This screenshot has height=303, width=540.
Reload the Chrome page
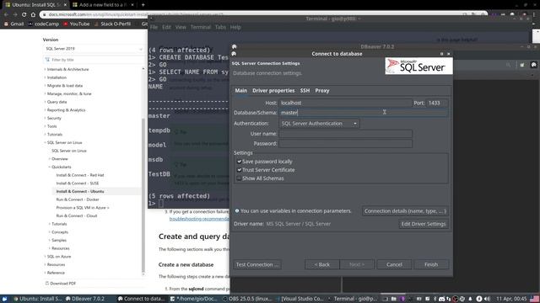click(x=24, y=14)
